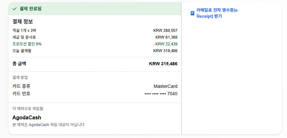Click the 객실 1개 x 3박 line label
The image size is (287, 138).
(25, 31)
